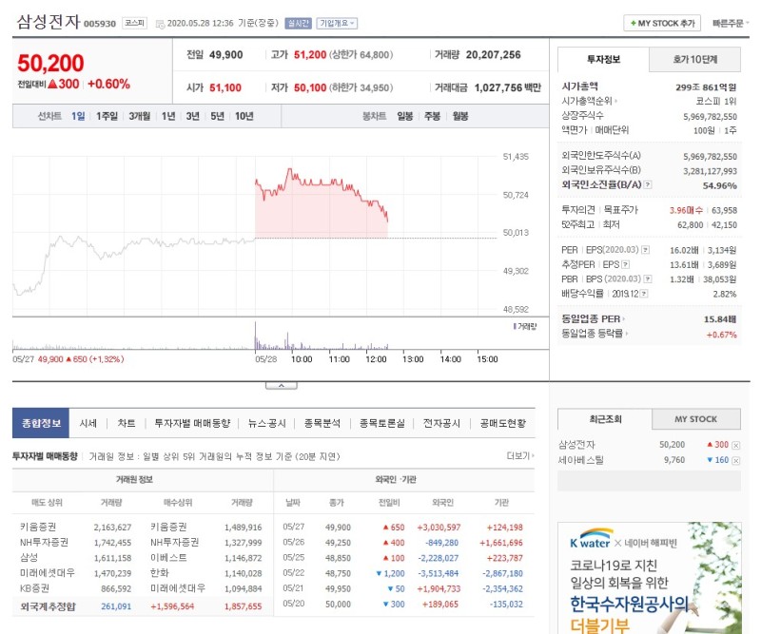Open the 시세 tab
This screenshot has height=634, width=761.
click(x=88, y=424)
